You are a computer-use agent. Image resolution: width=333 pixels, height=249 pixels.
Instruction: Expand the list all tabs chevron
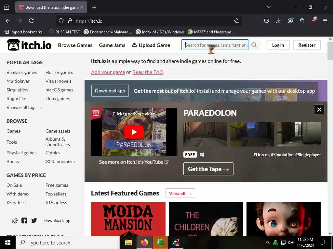268,7
